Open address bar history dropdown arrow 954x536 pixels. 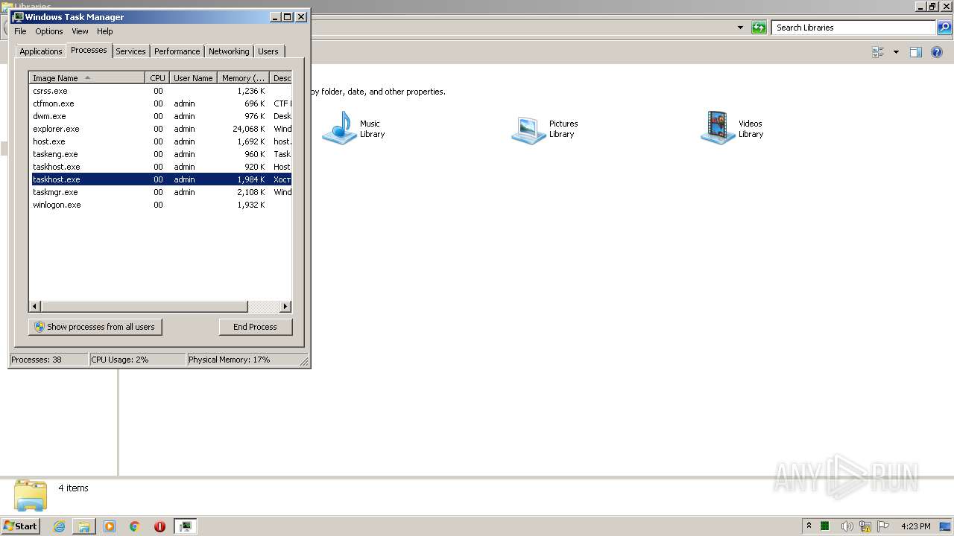(x=740, y=28)
